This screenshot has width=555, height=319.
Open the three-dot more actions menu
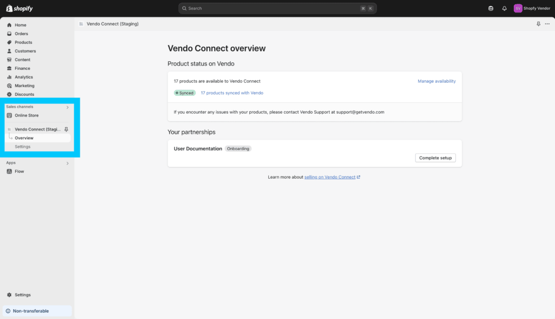[x=547, y=24]
